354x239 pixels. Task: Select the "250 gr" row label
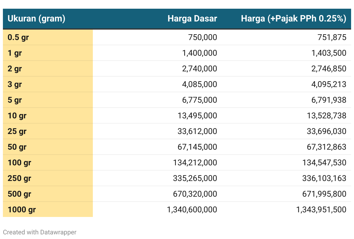[x=19, y=178]
